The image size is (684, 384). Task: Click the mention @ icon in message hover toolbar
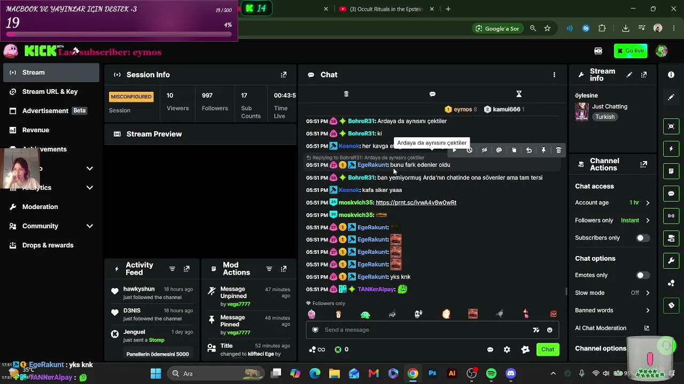[x=499, y=150]
